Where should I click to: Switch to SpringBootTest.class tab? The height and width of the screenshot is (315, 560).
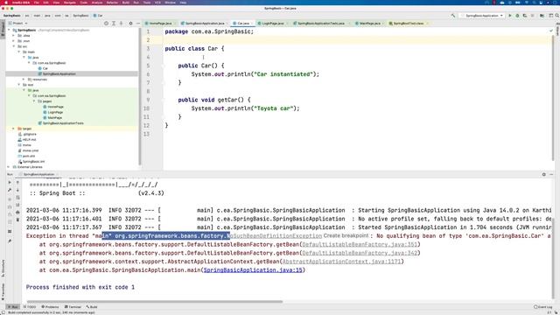click(x=409, y=24)
